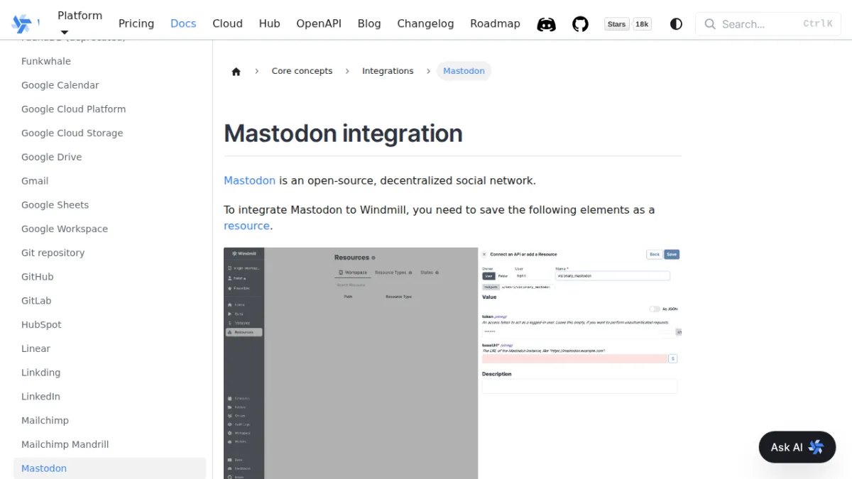Viewport: 852px width, 479px height.
Task: Open the Blog page
Action: pyautogui.click(x=369, y=23)
